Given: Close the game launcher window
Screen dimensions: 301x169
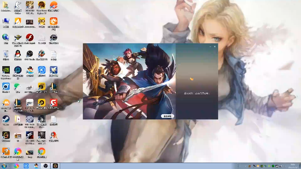Looking at the screenshot, I should [215, 47].
